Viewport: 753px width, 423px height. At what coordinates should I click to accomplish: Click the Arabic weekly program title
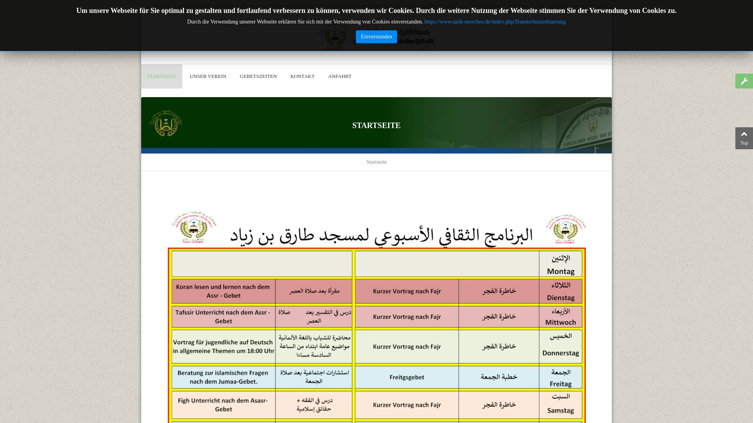[381, 236]
